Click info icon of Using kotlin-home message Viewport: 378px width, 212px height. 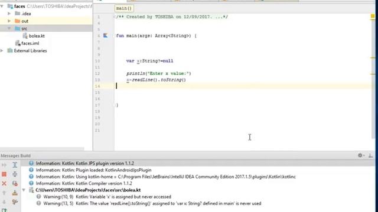coord(31,177)
